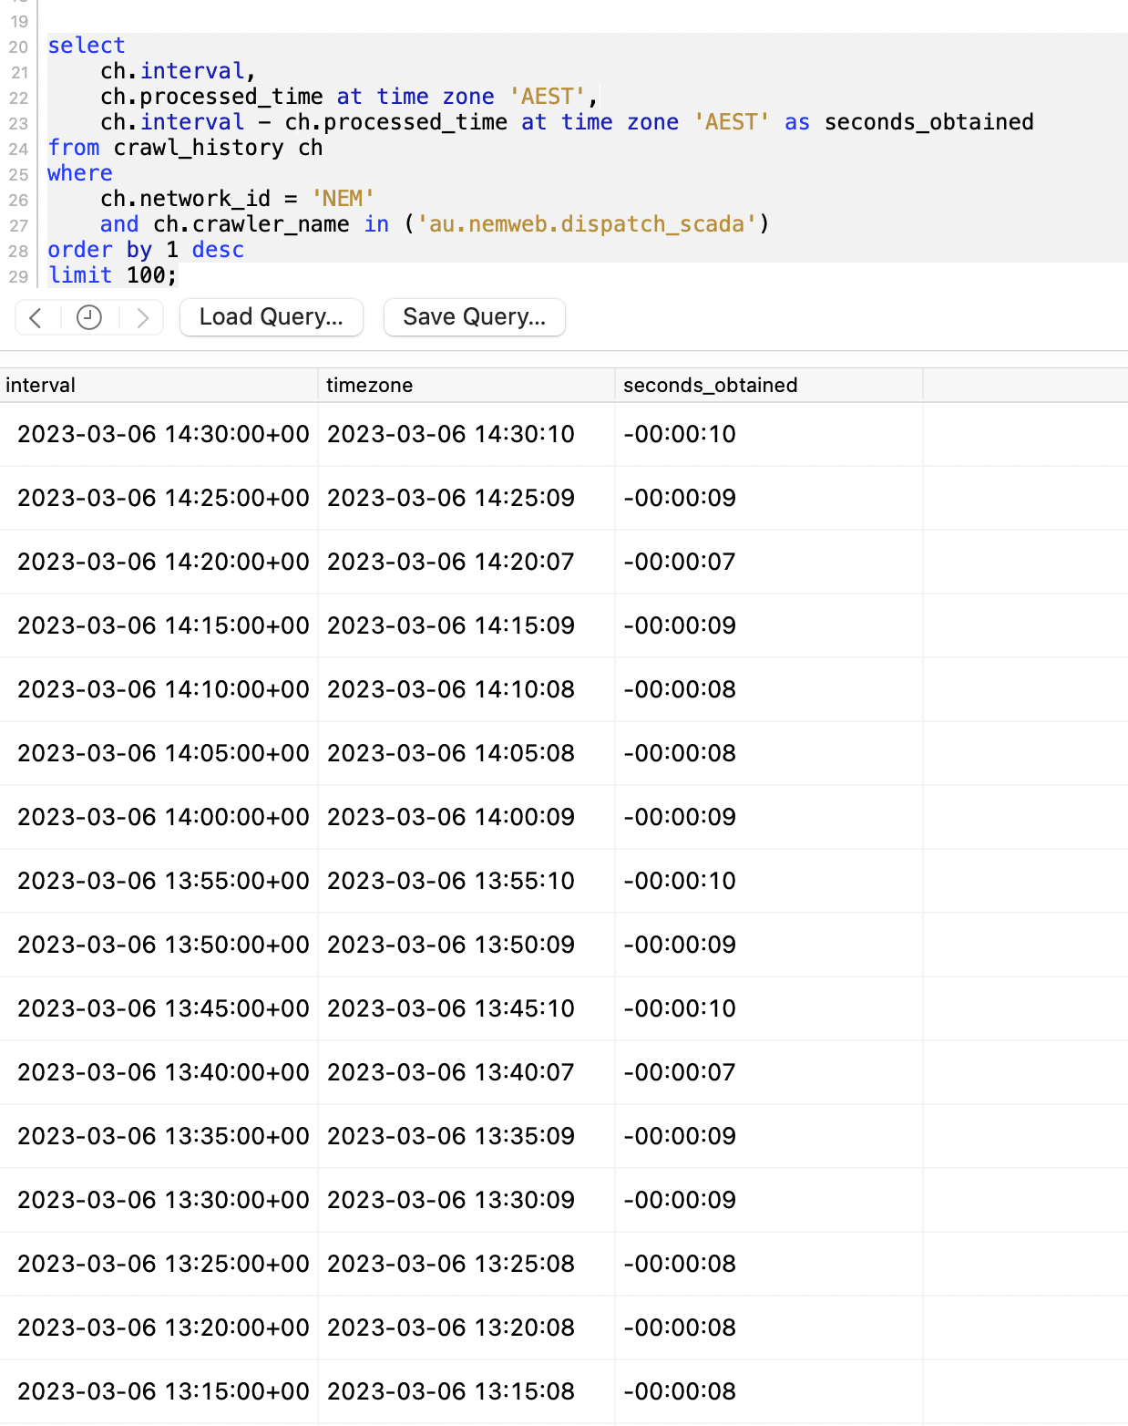This screenshot has height=1426, width=1128.
Task: Open the query history clock icon
Action: tap(88, 317)
